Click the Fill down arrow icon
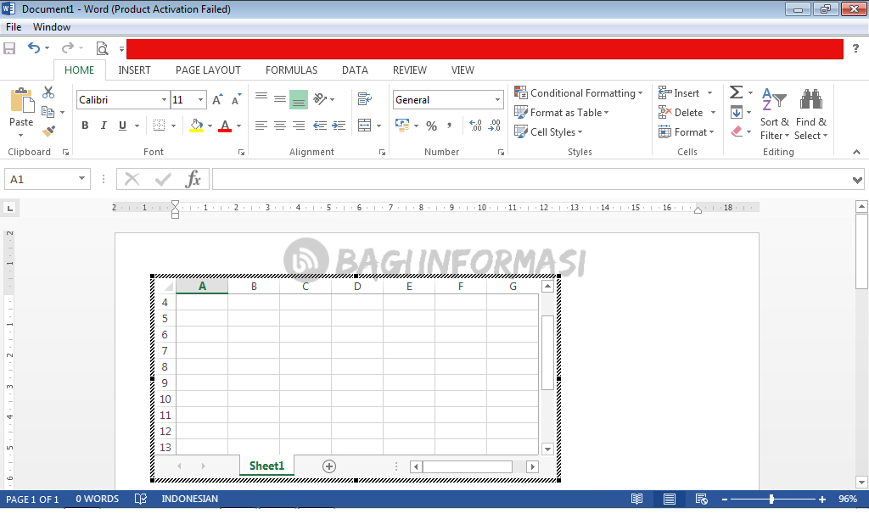Viewport: 869px width, 519px height. tap(736, 113)
